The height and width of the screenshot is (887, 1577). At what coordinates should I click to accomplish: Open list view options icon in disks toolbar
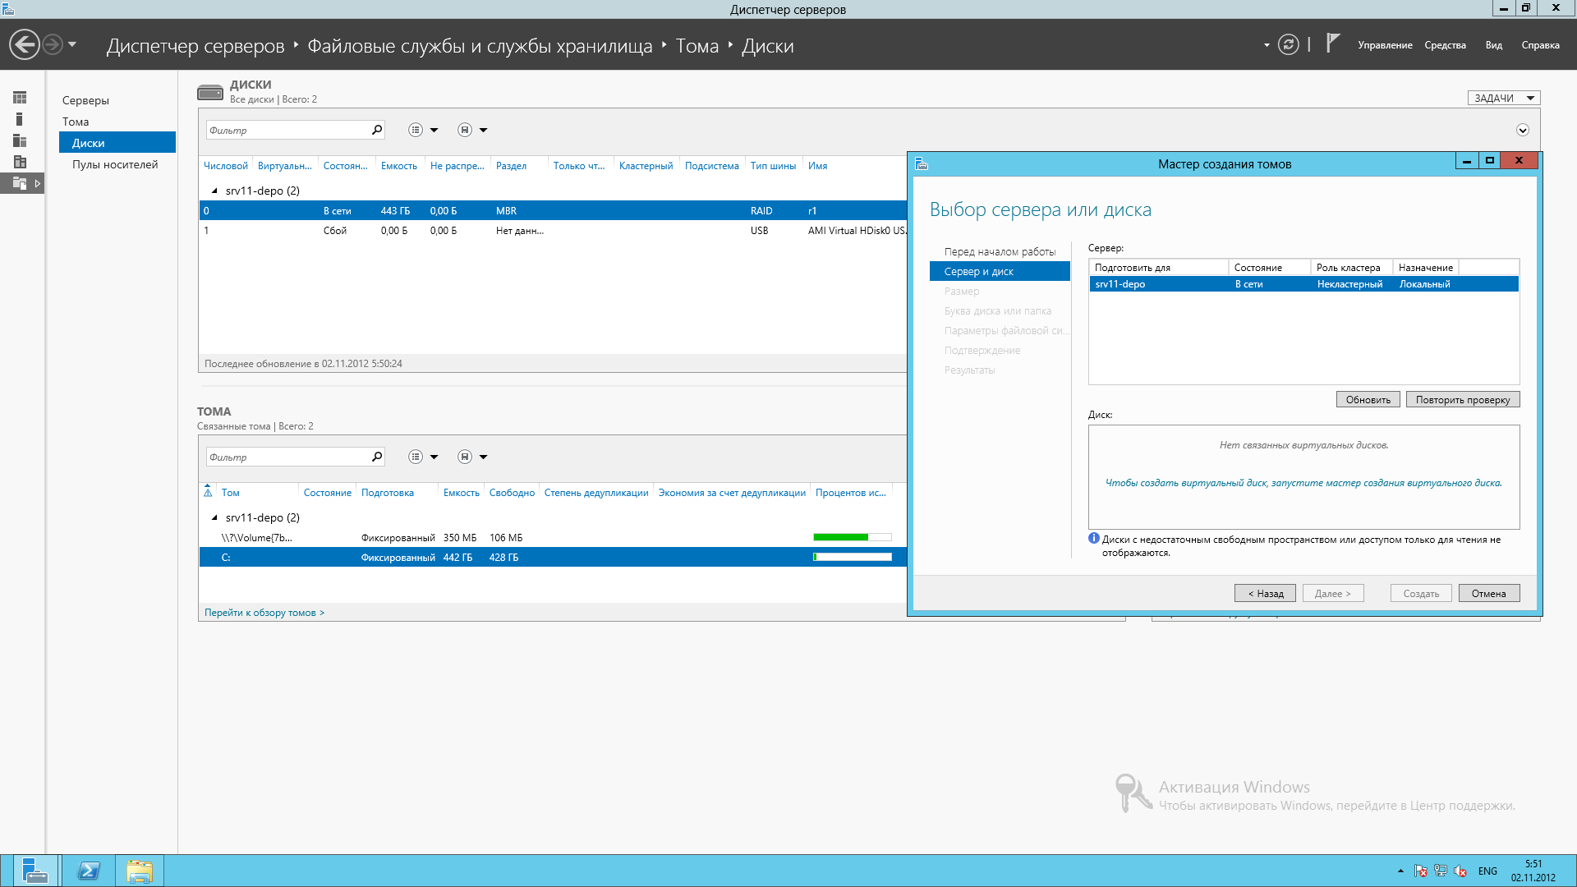pos(416,130)
